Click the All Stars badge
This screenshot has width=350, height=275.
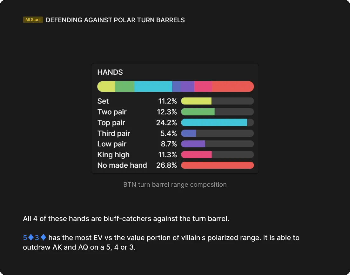tap(33, 20)
